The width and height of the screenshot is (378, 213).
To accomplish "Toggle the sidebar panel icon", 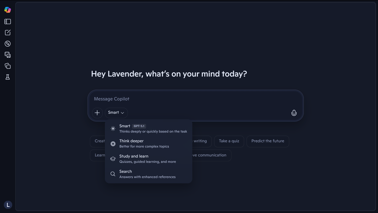I will [8, 22].
